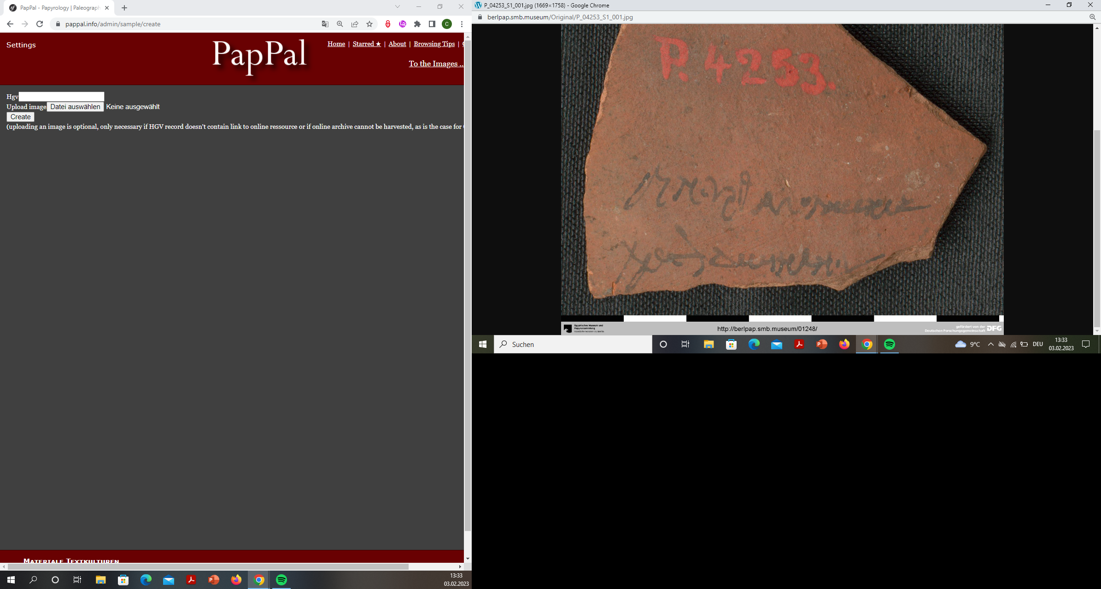Screen dimensions: 1101x589
Task: Click the pappal.info address bar URL
Action: [113, 24]
